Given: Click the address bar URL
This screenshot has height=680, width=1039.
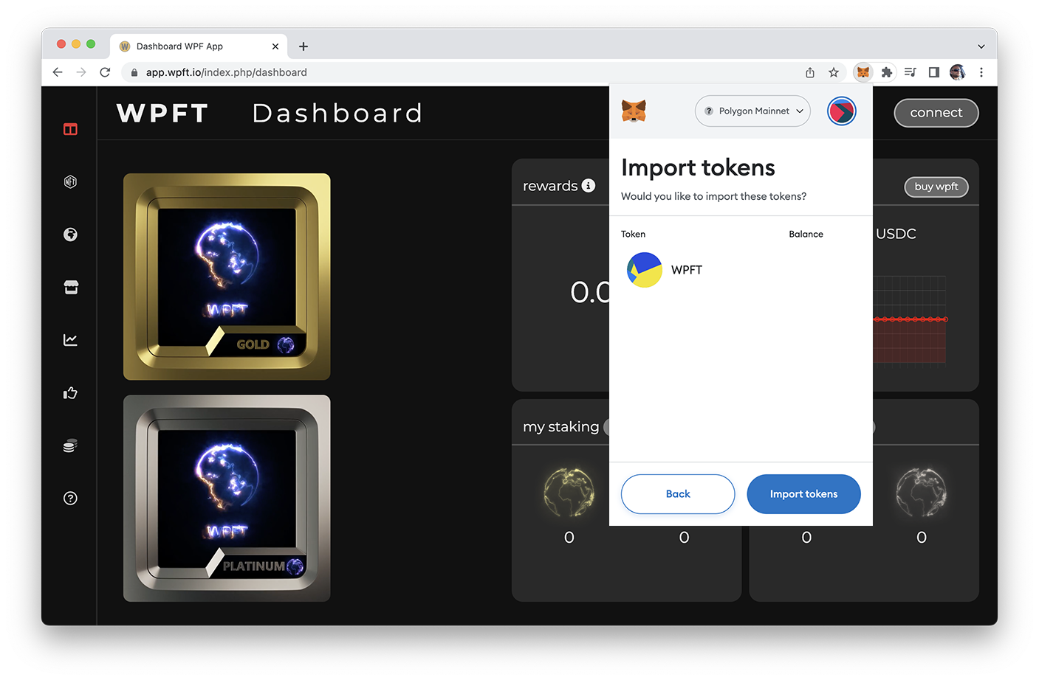Looking at the screenshot, I should tap(227, 72).
